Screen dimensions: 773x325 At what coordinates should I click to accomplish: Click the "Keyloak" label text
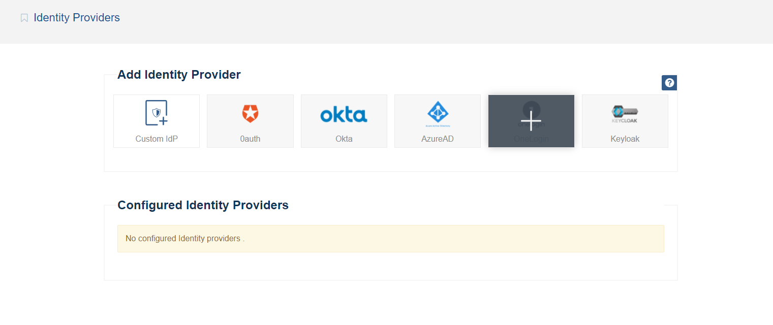click(x=625, y=139)
